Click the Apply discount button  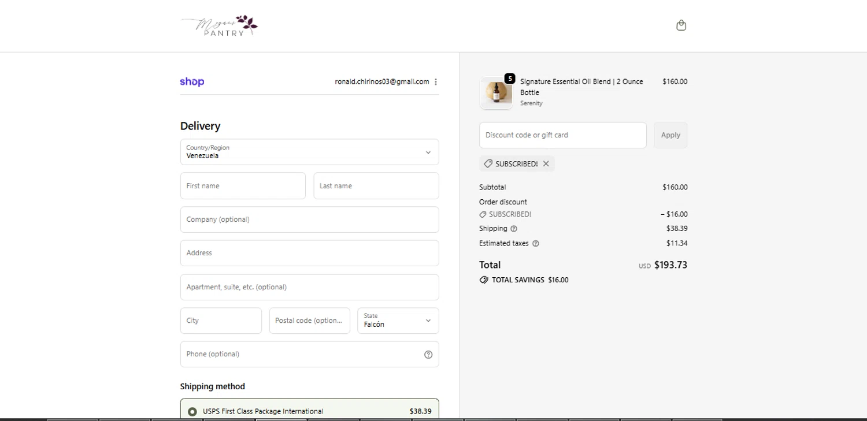pyautogui.click(x=670, y=135)
